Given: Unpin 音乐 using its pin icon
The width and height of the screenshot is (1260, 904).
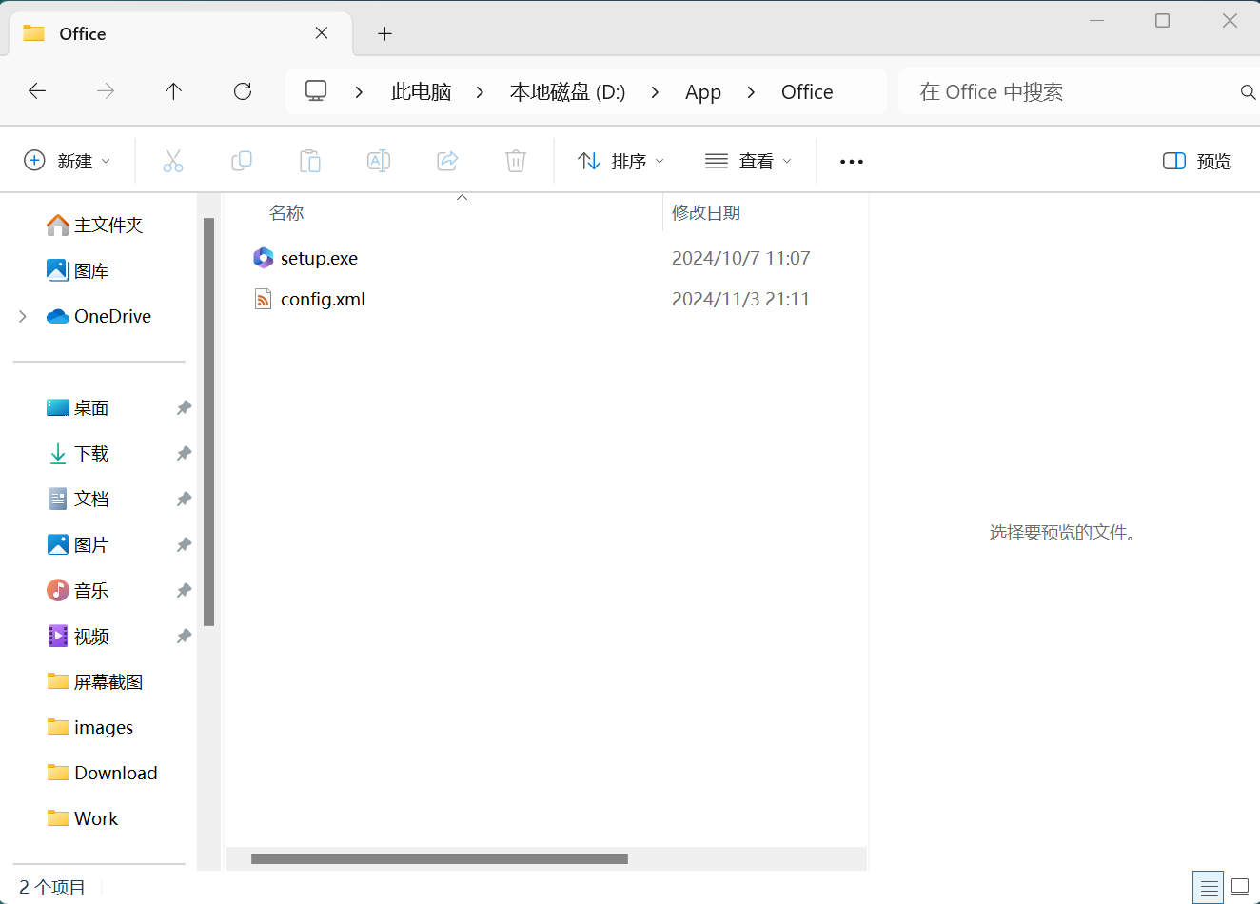Looking at the screenshot, I should [x=184, y=590].
